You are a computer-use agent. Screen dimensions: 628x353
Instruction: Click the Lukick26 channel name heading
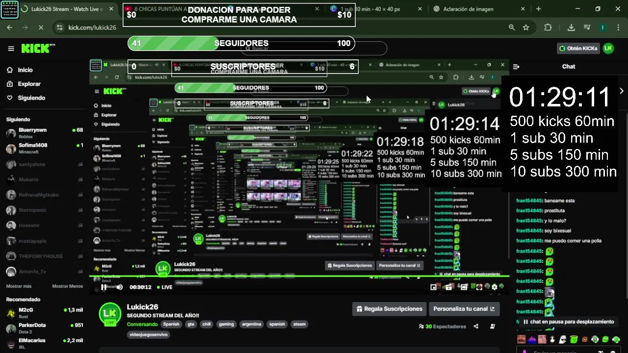pos(142,307)
